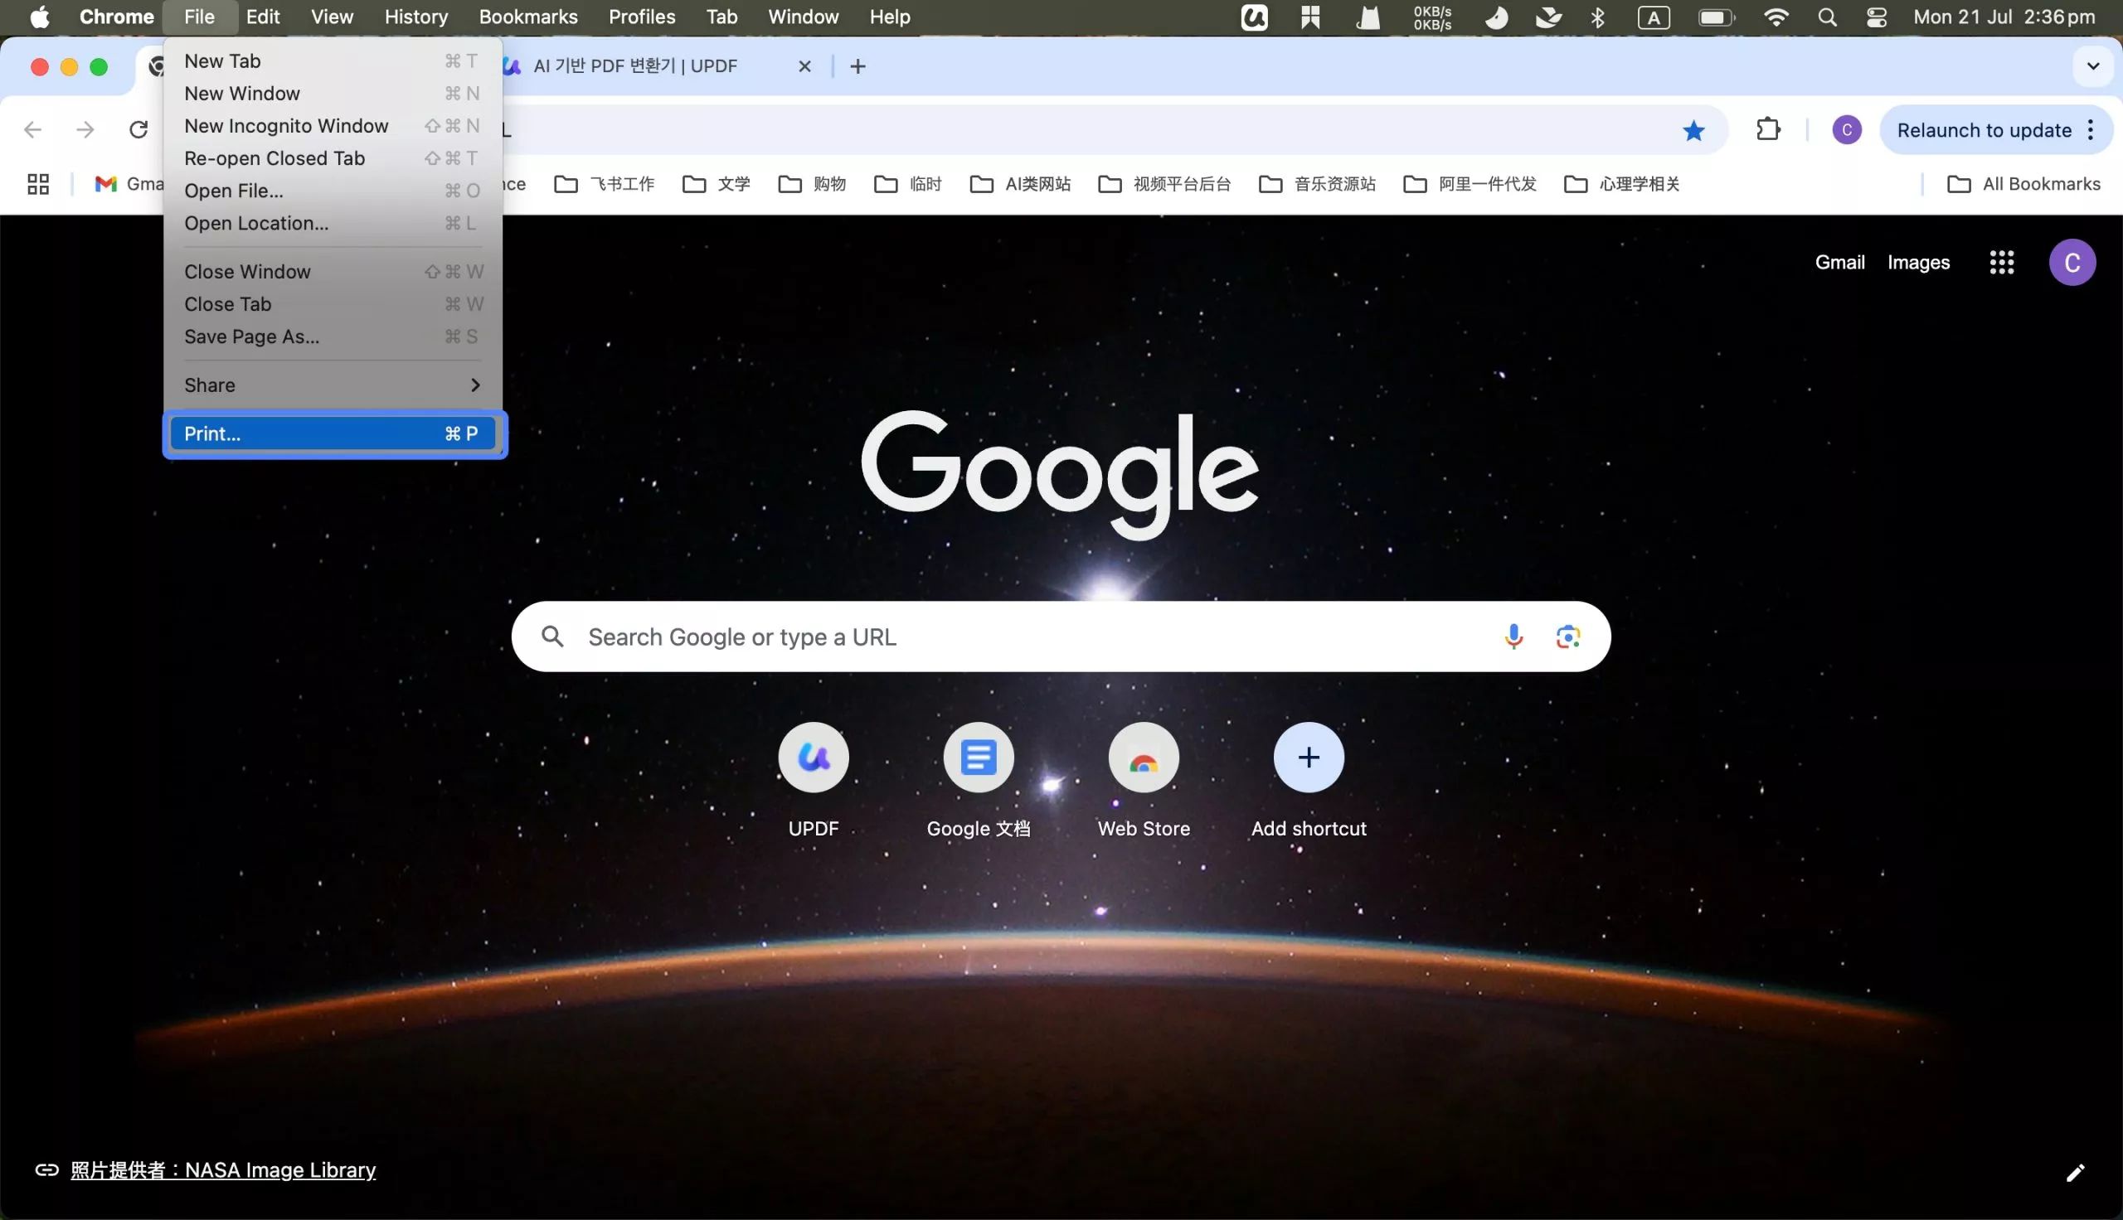Choose Open File… menu item
This screenshot has width=2123, height=1220.
[x=333, y=191]
